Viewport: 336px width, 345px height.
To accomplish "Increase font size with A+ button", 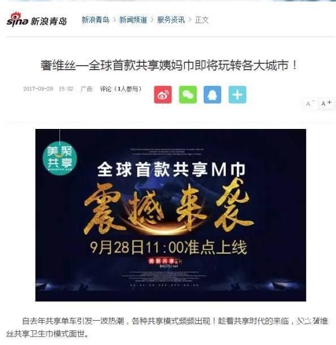I will [326, 103].
